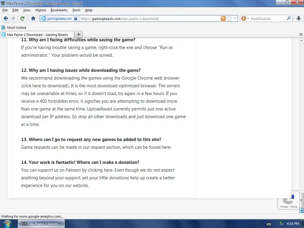This screenshot has width=304, height=228.
Task: Click question 12 heading about downloading
Action: tap(81, 70)
